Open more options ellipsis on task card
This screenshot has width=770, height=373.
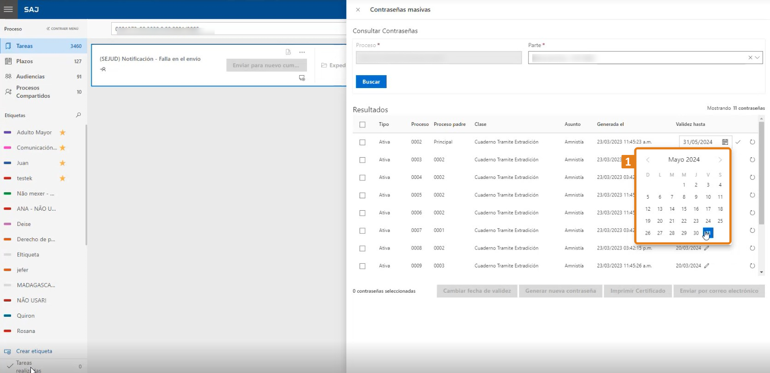302,52
